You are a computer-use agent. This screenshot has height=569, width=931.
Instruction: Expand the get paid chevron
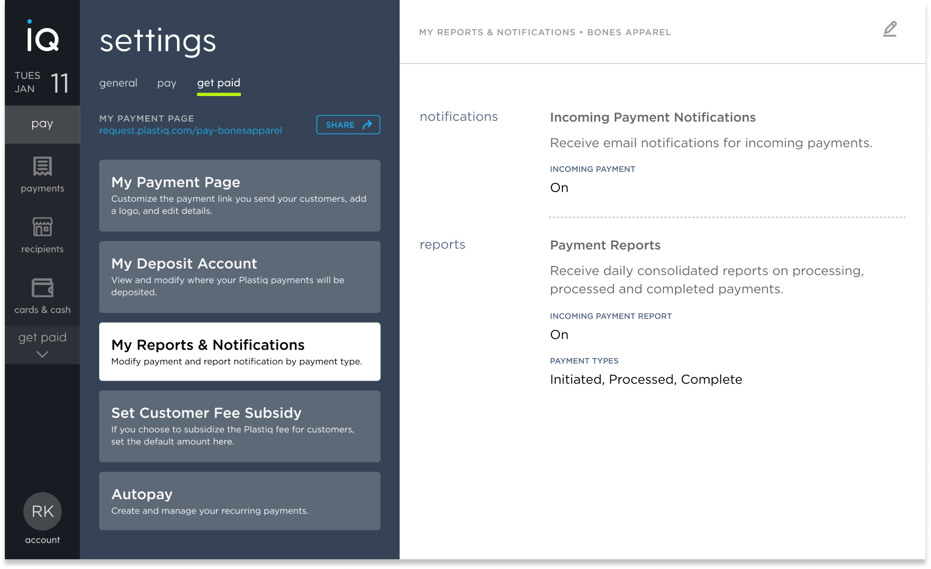point(42,354)
